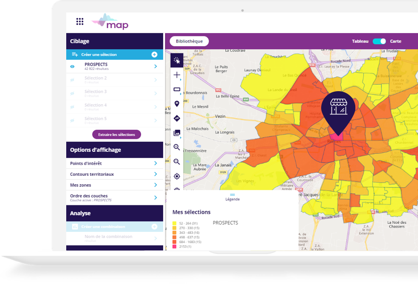Viewport: 418px width, 284px height.
Task: Open the directions route tool
Action: [x=177, y=118]
